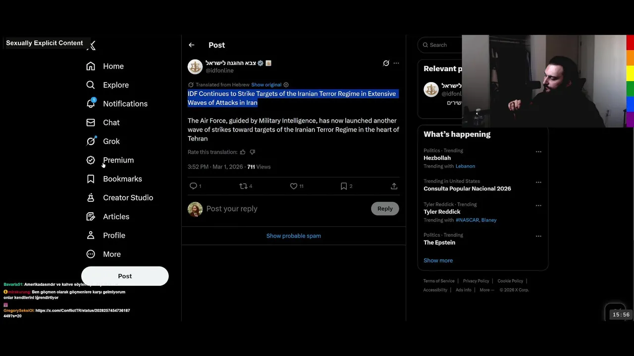Open the IDF account avatar
Viewport: 634px width, 356px height.
coord(195,67)
